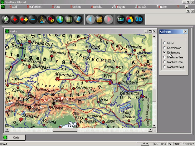Open the text search icon with letter a
The image size is (195, 146).
coord(51,19)
